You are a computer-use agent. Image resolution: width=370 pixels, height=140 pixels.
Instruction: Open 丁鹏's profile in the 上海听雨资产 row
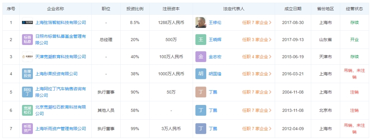[x=213, y=128]
